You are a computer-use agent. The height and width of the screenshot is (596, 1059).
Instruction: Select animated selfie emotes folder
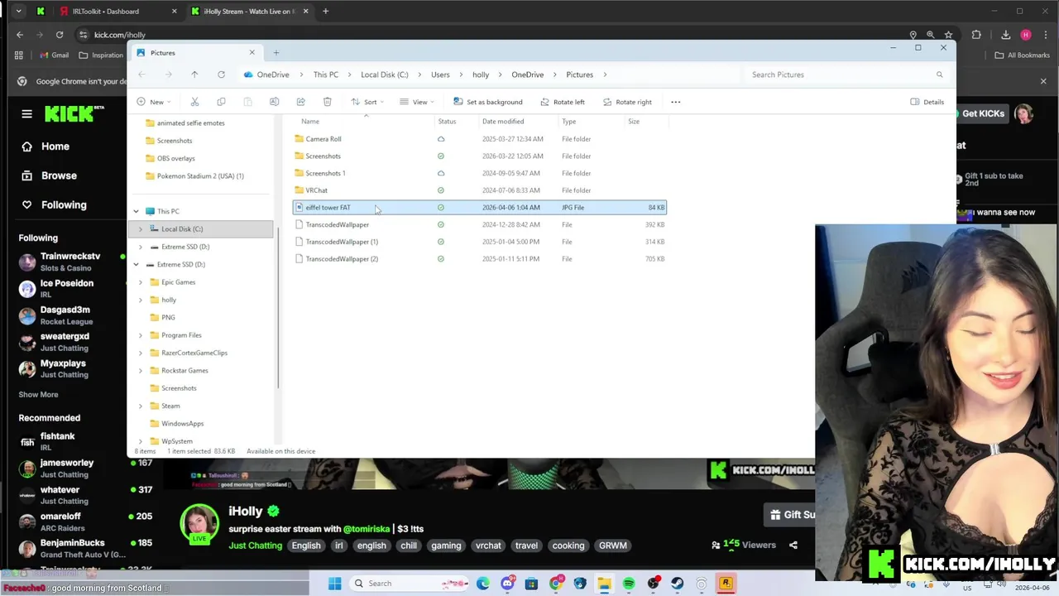click(190, 123)
